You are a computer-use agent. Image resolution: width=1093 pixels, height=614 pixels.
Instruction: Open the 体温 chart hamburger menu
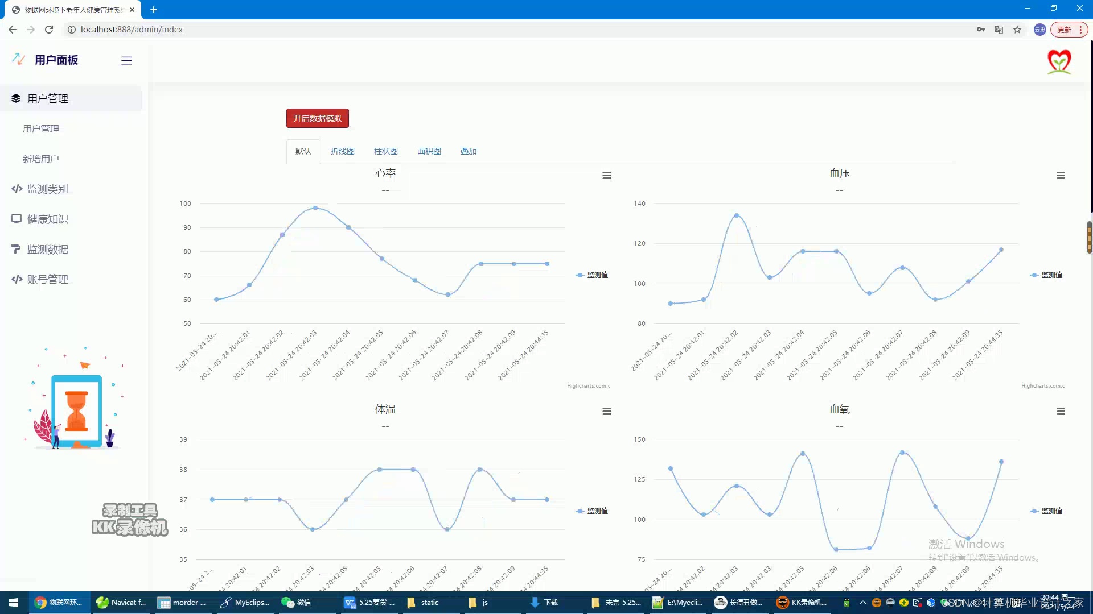(607, 412)
